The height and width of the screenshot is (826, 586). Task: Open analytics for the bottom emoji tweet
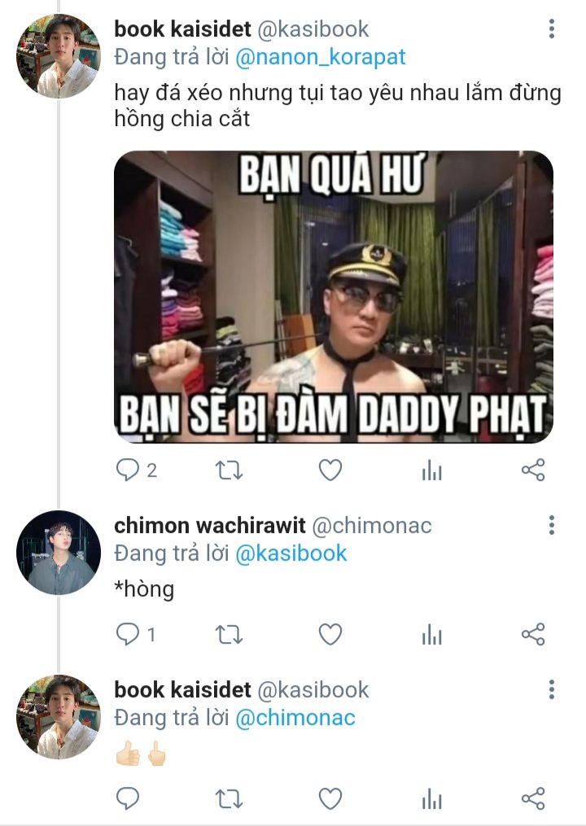click(x=431, y=799)
